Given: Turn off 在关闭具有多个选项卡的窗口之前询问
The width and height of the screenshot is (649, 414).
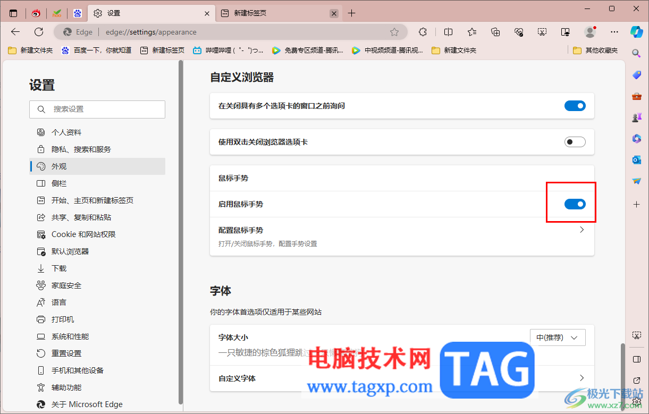Looking at the screenshot, I should (575, 106).
